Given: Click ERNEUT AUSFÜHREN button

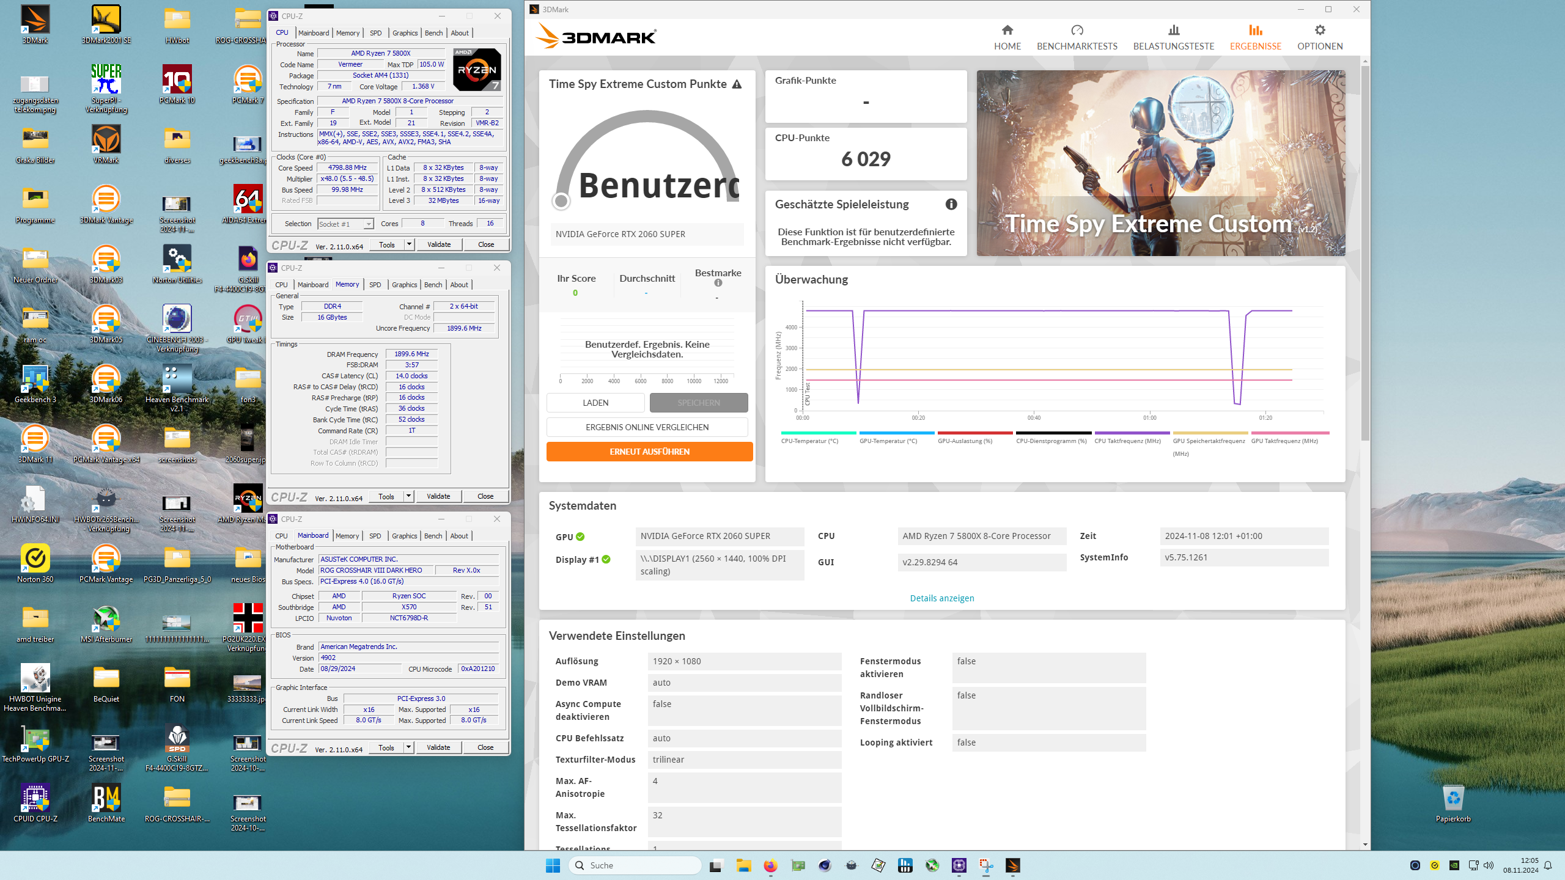Looking at the screenshot, I should click(x=649, y=452).
